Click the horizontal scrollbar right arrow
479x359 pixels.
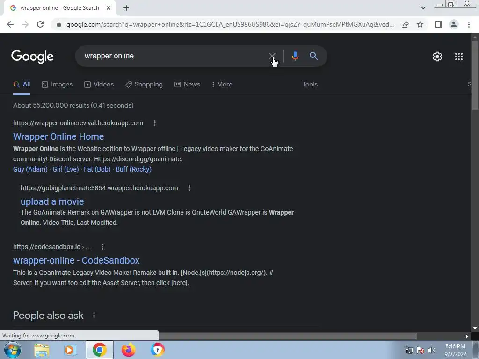coord(467,336)
